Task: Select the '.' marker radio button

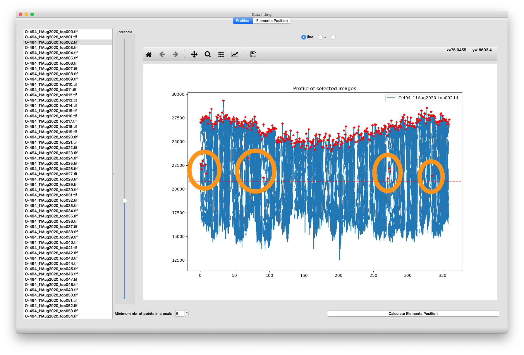Action: (x=333, y=37)
